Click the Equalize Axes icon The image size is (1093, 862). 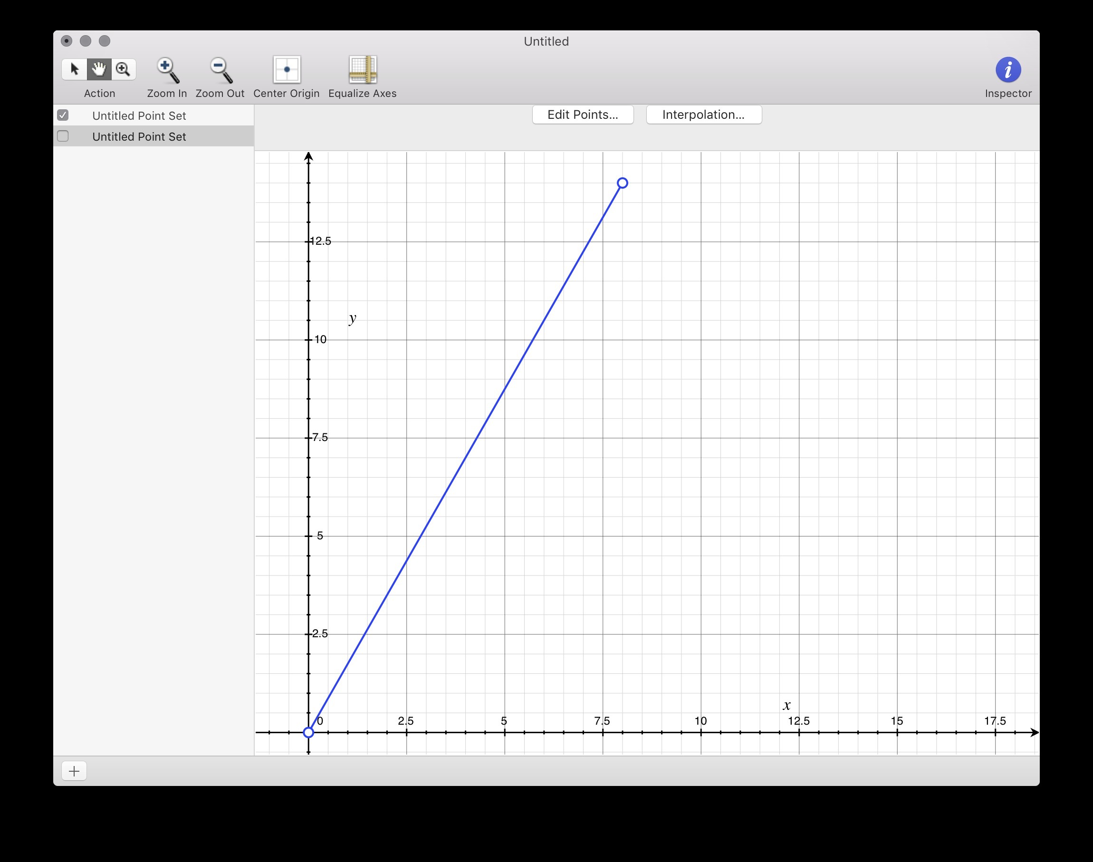[x=362, y=70]
